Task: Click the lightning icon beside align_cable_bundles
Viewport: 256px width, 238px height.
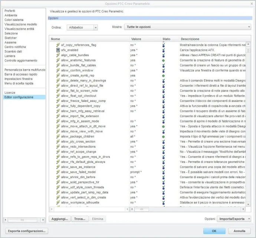Action: 58,55
